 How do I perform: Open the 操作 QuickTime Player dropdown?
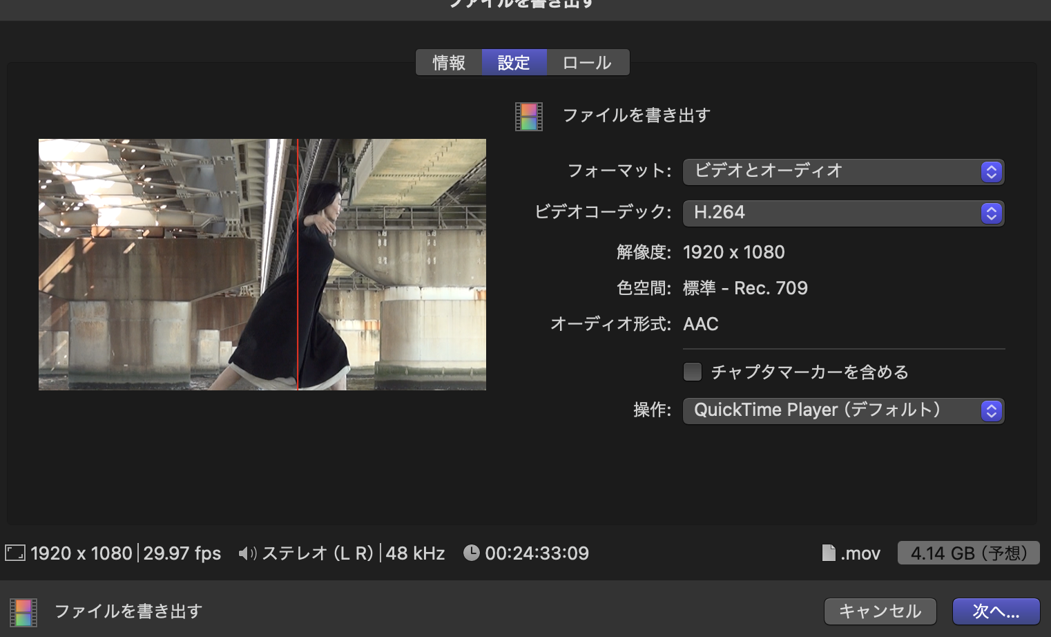point(843,410)
